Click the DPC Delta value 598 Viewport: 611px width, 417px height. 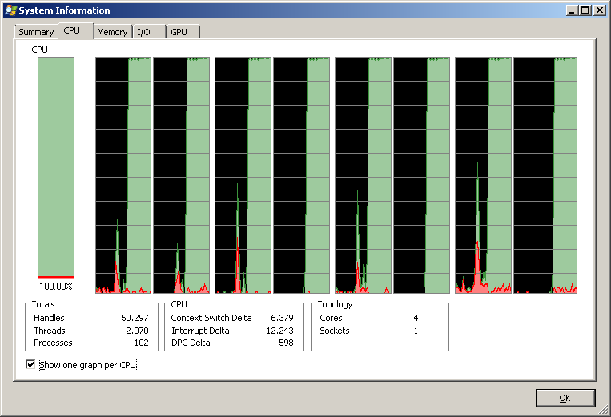(x=286, y=343)
